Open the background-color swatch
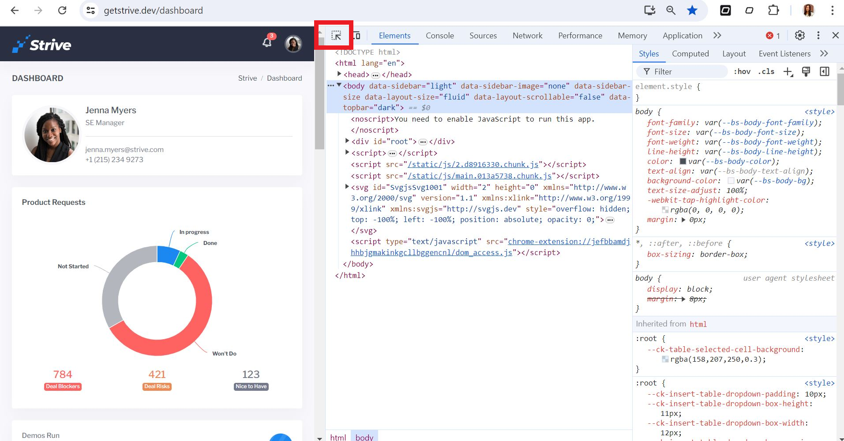844x441 pixels. pos(731,181)
